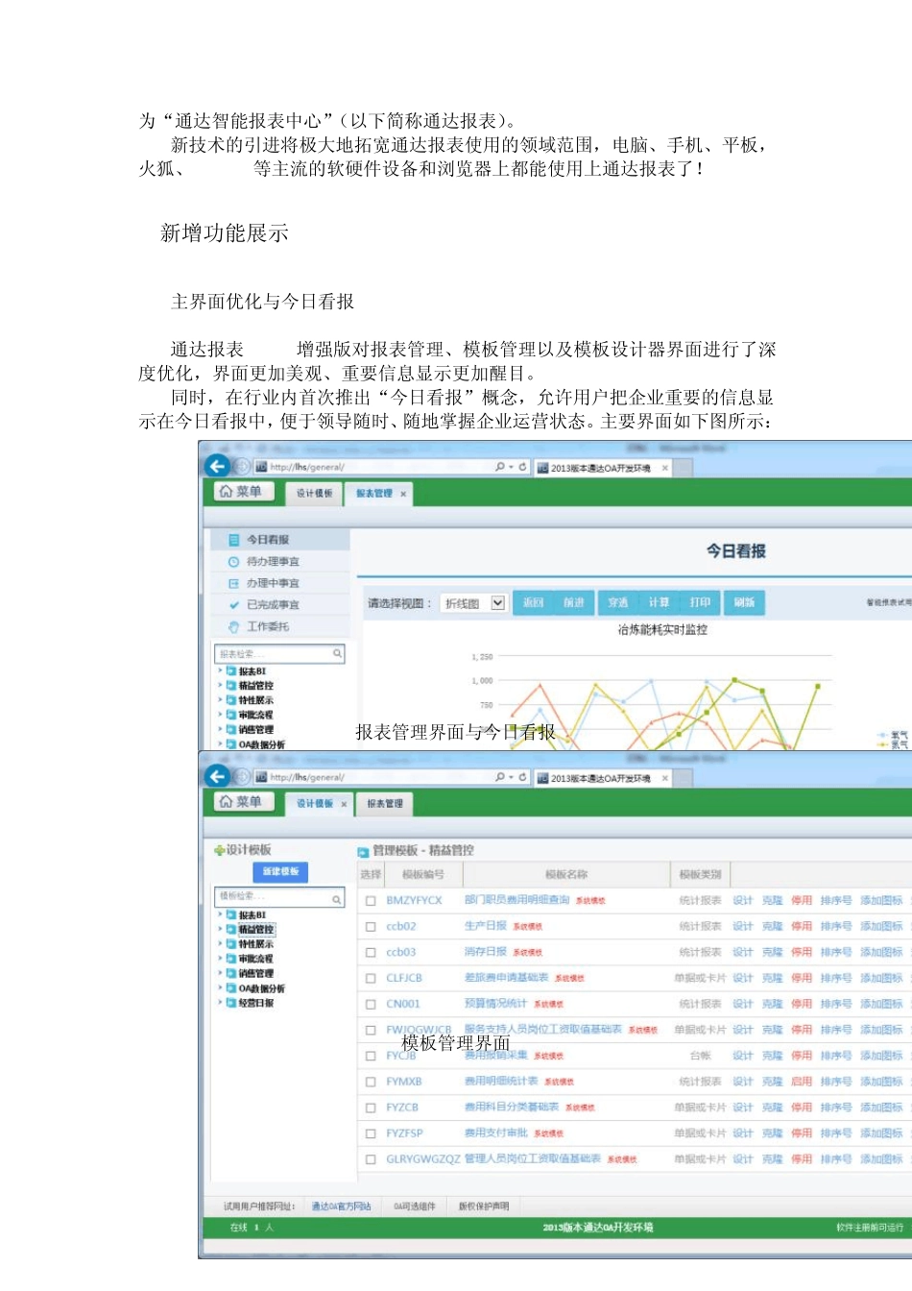Screen dimensions: 912x1291
Task: Check the FYZFSP row checkbox
Action: pos(371,1134)
